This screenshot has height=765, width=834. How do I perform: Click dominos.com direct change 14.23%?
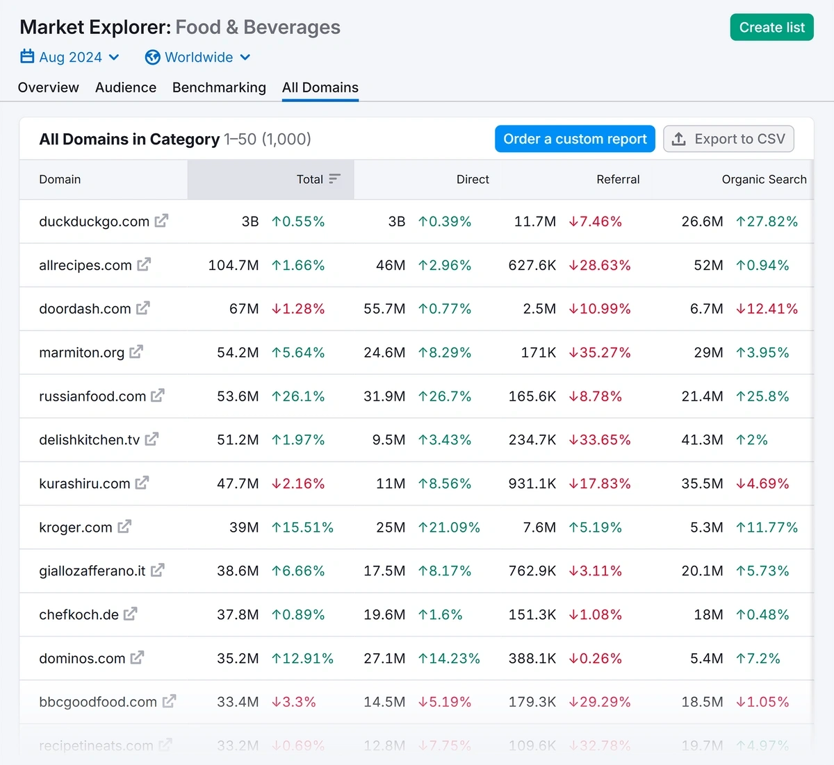point(449,658)
